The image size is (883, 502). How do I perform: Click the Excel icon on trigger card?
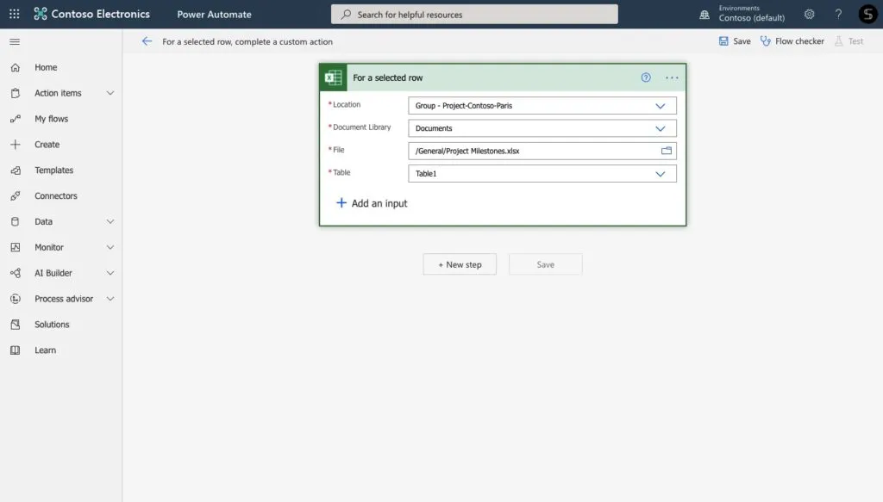click(x=334, y=77)
